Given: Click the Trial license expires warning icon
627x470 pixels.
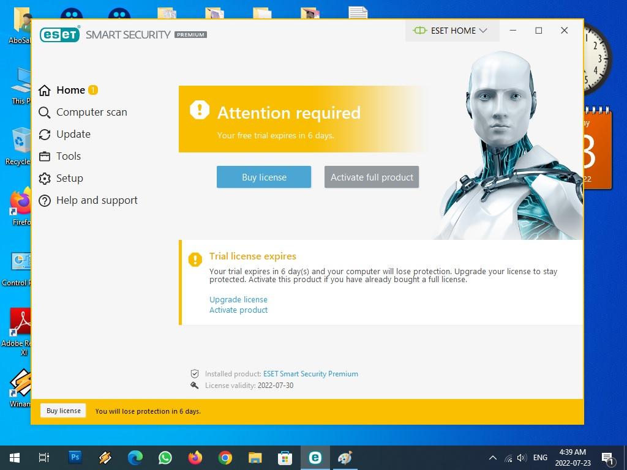Looking at the screenshot, I should pos(195,259).
